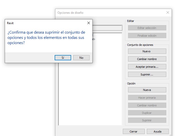Viewport: 176px width, 136px height.
Task: Close the Revit confirmation dialog with X
Action: (x=88, y=23)
